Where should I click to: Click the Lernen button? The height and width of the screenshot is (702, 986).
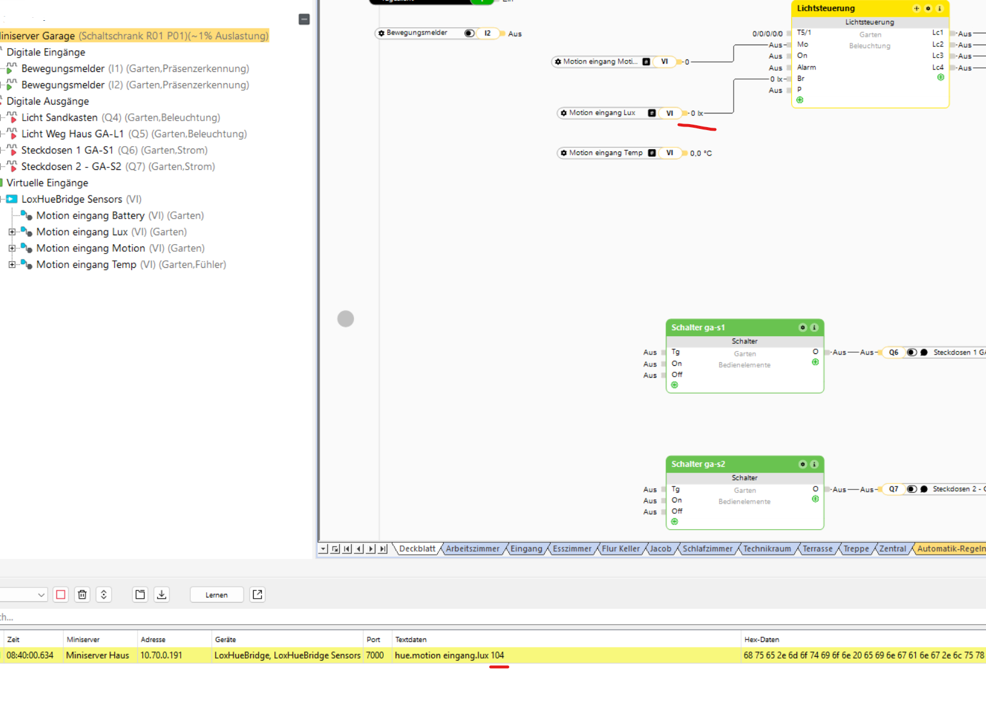[217, 595]
